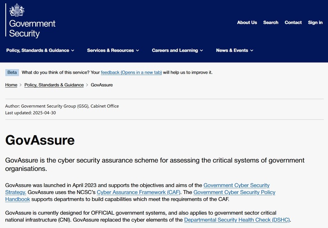Image resolution: width=328 pixels, height=228 pixels.
Task: Click the Government Security crest logo
Action: pyautogui.click(x=17, y=10)
